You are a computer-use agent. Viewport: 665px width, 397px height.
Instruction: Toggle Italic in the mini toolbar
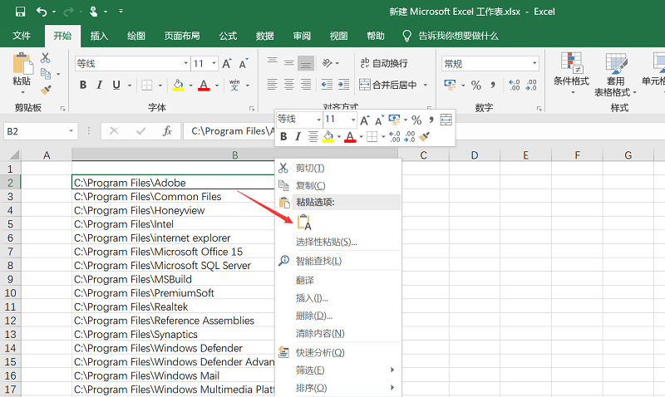click(x=298, y=136)
